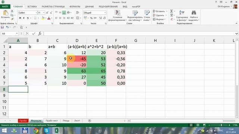Image resolution: width=239 pixels, height=134 pixels.
Task: Switch to the ФОРМУЛЫ ribbon tab
Action: (x=75, y=7)
